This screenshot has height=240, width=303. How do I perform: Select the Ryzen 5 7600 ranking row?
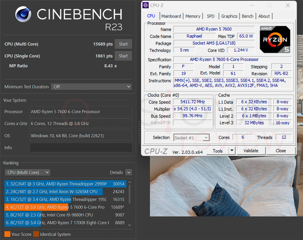[65, 207]
